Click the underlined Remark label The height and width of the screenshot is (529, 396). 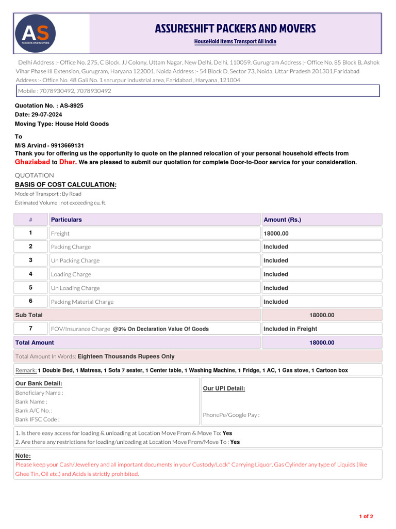click(x=26, y=370)
